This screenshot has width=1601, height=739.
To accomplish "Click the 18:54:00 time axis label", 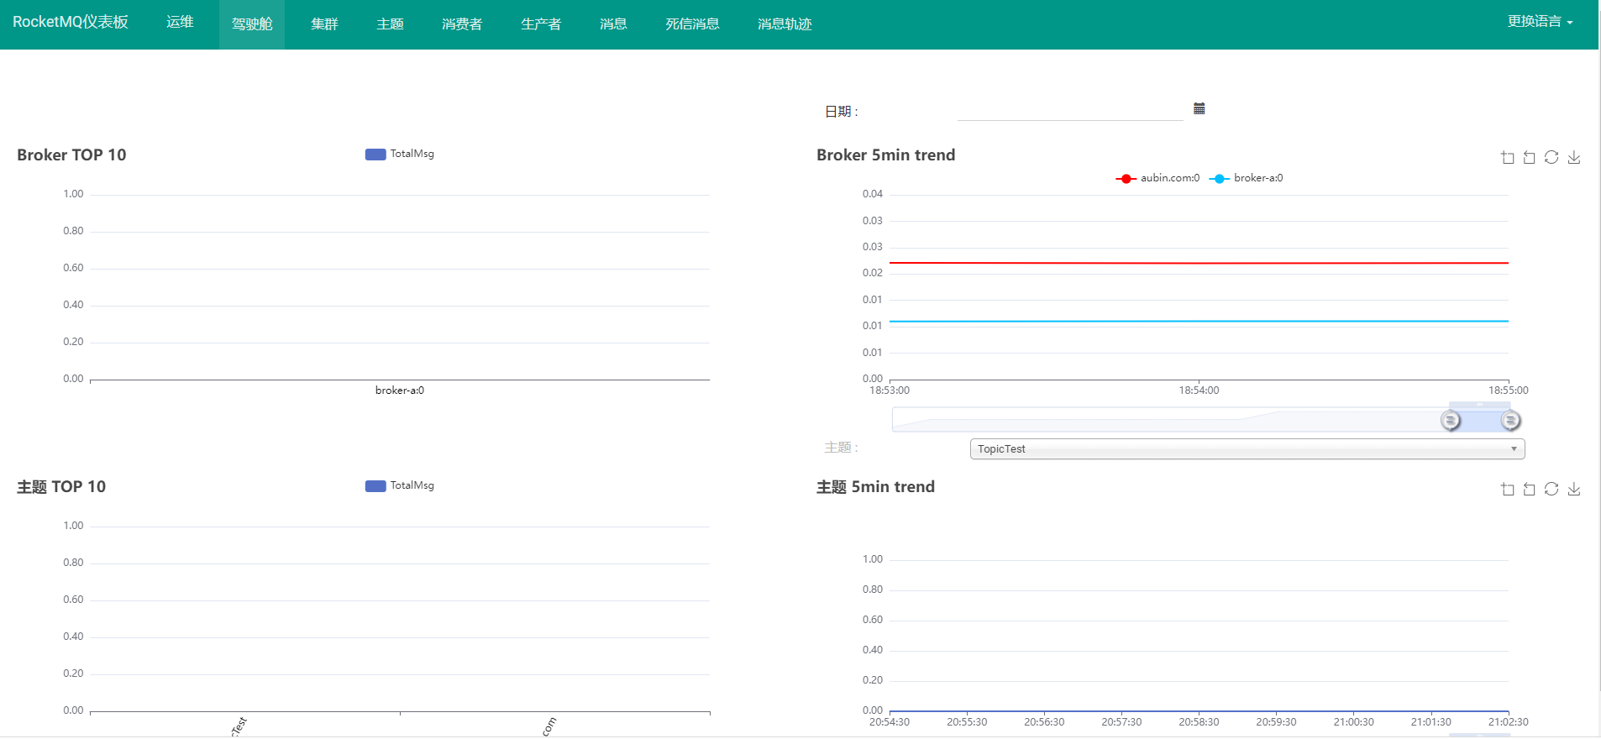I will tap(1199, 390).
